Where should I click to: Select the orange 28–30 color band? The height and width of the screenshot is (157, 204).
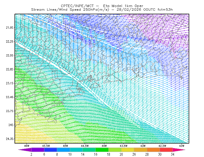point(154,150)
